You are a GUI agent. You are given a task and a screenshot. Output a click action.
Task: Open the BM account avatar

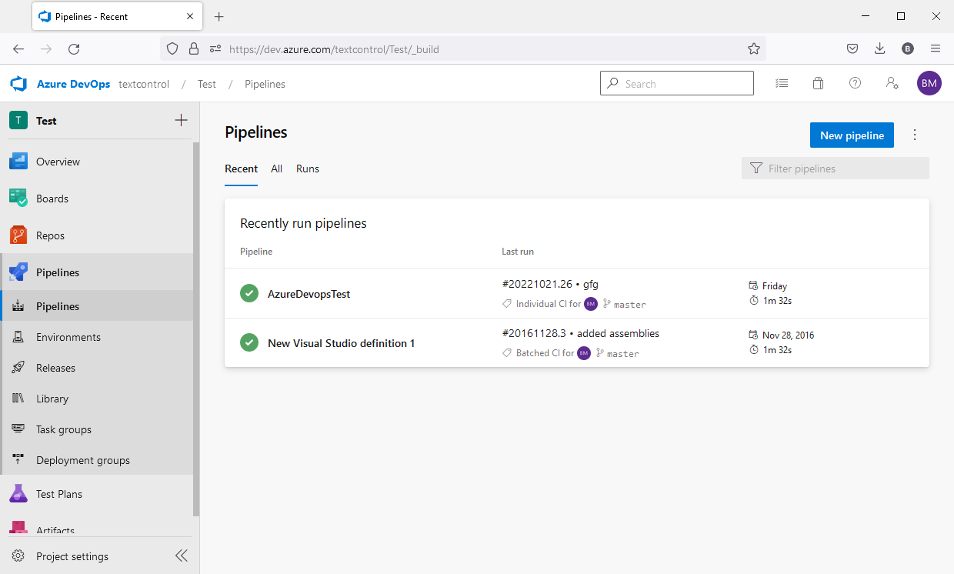point(929,83)
